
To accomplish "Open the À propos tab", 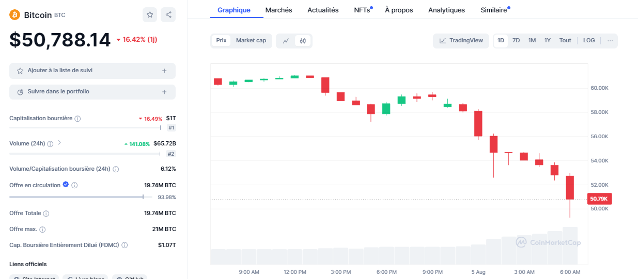I will [399, 10].
